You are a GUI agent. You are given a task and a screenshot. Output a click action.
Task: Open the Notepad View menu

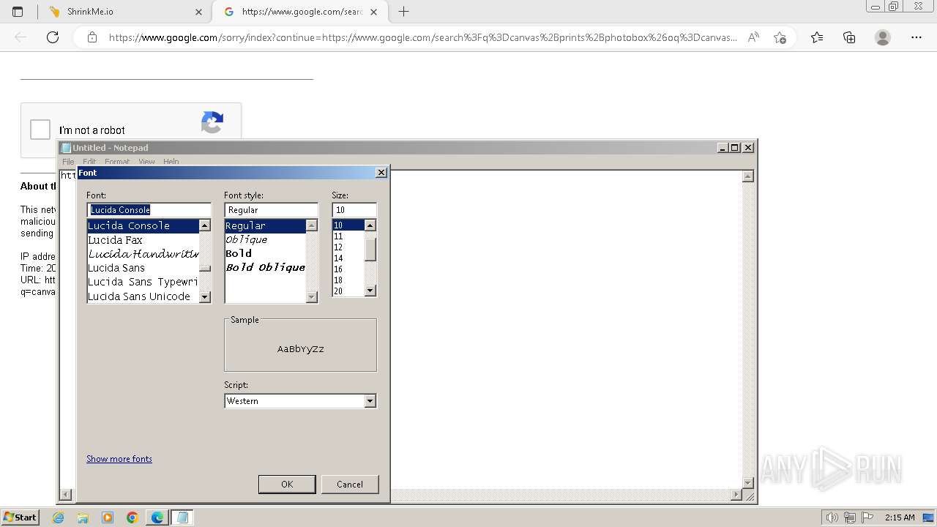146,162
